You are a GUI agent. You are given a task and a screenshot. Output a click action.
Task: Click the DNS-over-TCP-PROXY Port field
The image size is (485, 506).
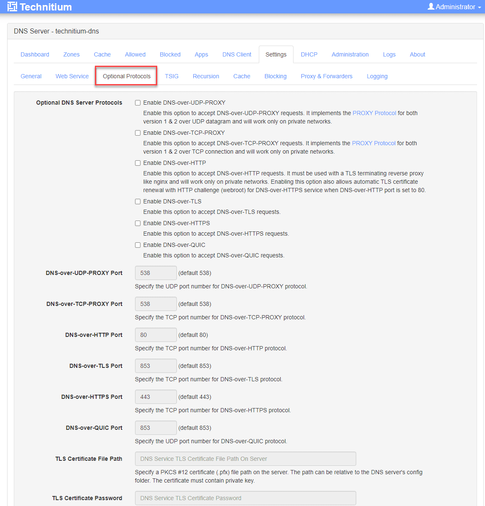point(156,304)
